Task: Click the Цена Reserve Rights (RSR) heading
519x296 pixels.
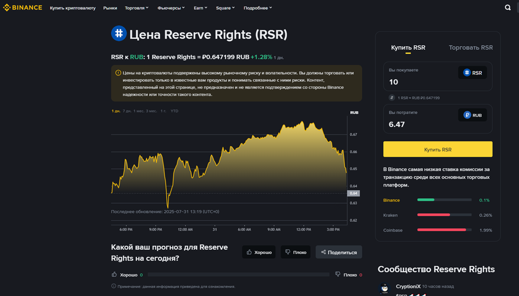Action: click(208, 35)
